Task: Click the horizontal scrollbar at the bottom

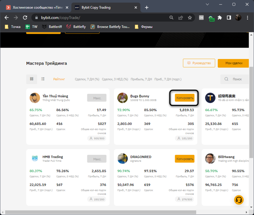Action: pos(122,212)
